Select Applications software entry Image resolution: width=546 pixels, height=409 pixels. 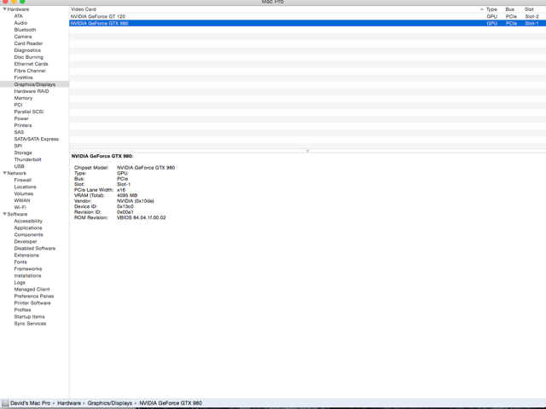coord(28,228)
